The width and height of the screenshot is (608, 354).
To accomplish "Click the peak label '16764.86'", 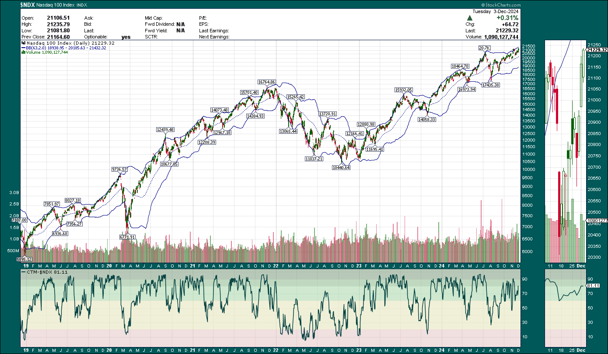I will click(x=266, y=82).
